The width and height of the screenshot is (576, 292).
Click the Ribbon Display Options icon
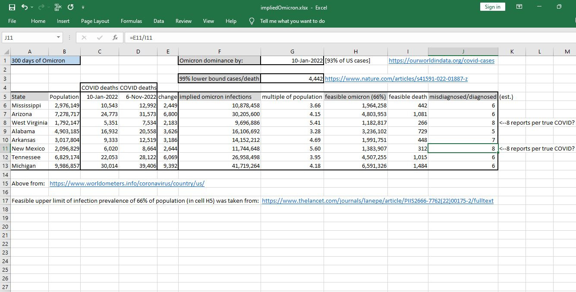[x=519, y=7]
